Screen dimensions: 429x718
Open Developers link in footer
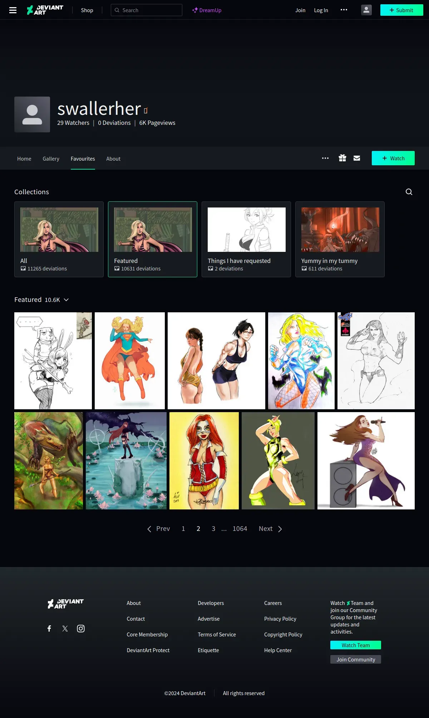(211, 603)
